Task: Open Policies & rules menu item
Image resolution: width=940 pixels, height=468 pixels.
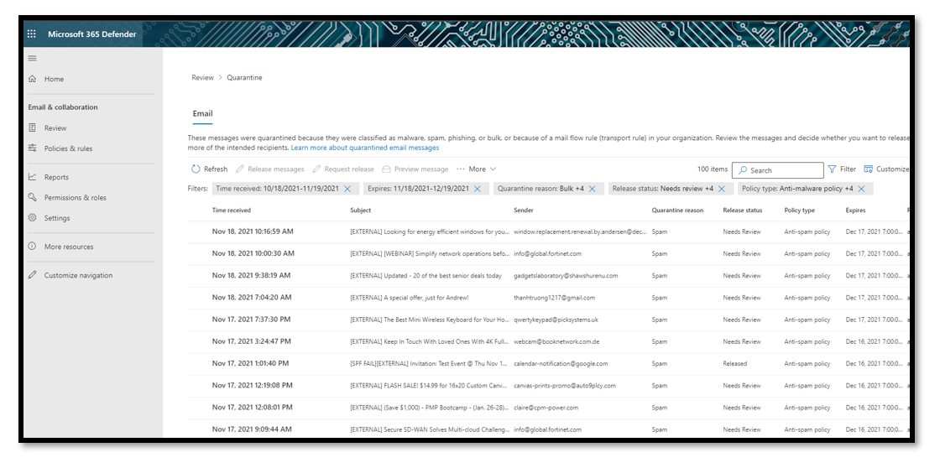Action: tap(68, 148)
